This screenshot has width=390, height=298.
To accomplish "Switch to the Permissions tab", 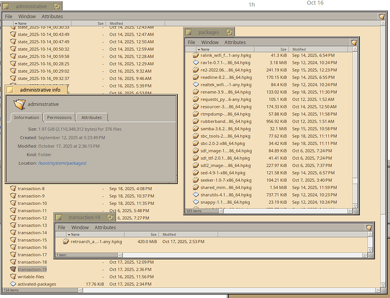I will 59,117.
